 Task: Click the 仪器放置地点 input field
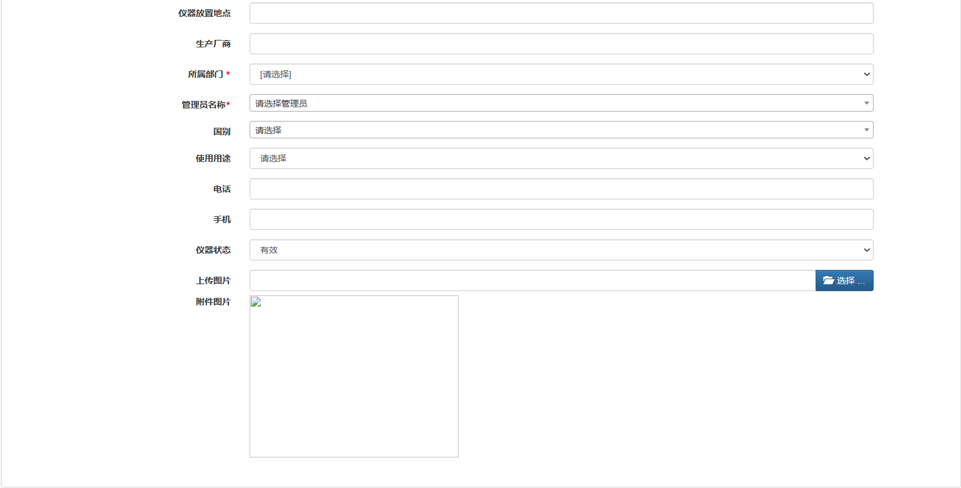coord(561,12)
